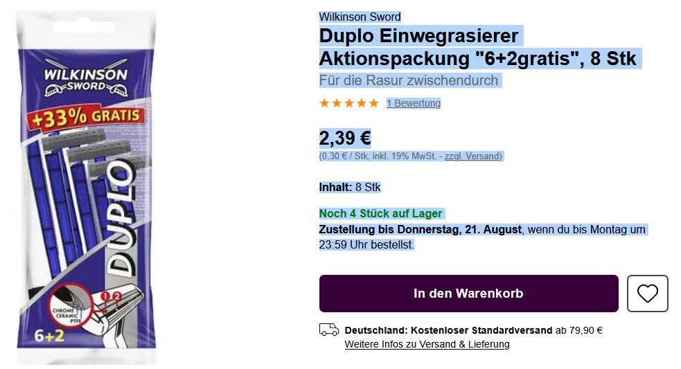
Task: Click the Wilkinson Sword logo on packaging
Action: coord(86,80)
